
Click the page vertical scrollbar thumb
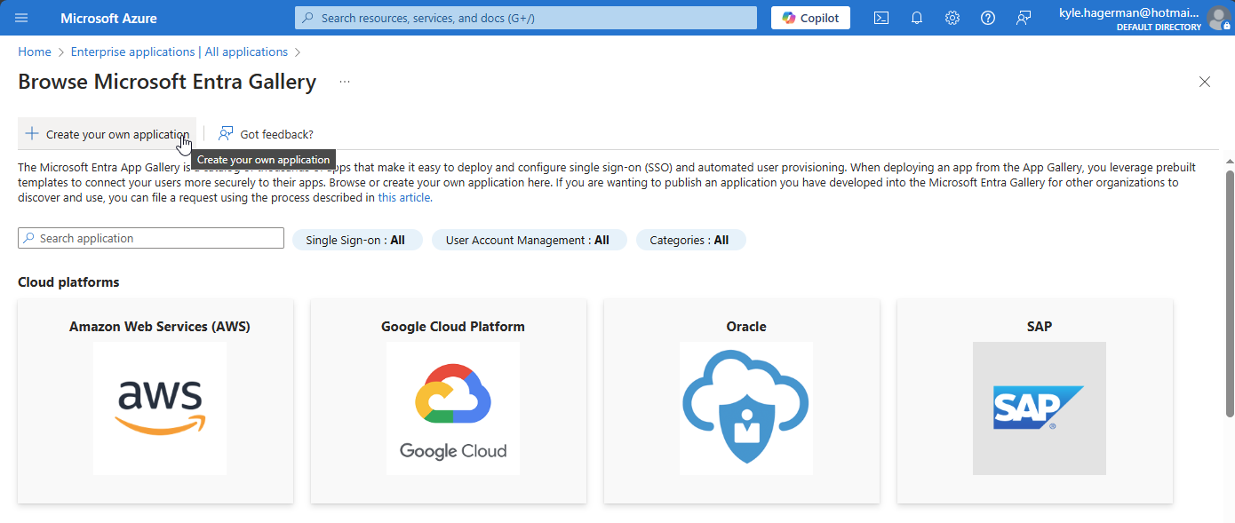pyautogui.click(x=1230, y=293)
